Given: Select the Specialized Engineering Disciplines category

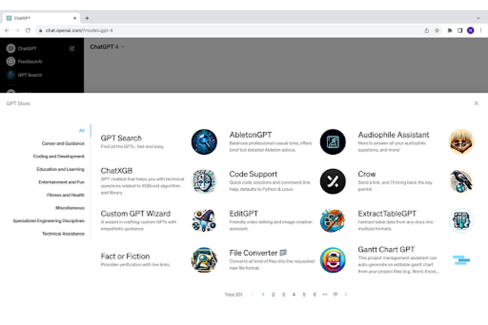Looking at the screenshot, I should tap(48, 221).
